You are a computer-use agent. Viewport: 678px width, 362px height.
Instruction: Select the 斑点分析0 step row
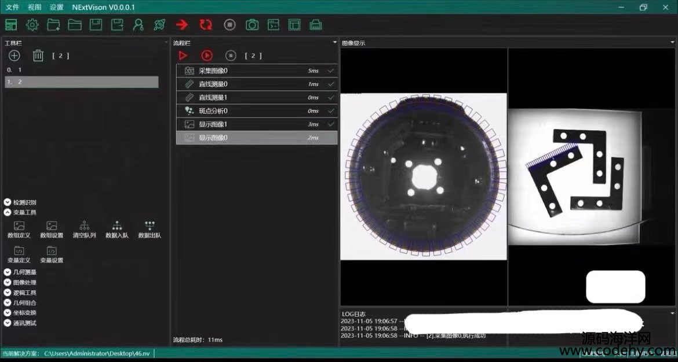click(257, 111)
